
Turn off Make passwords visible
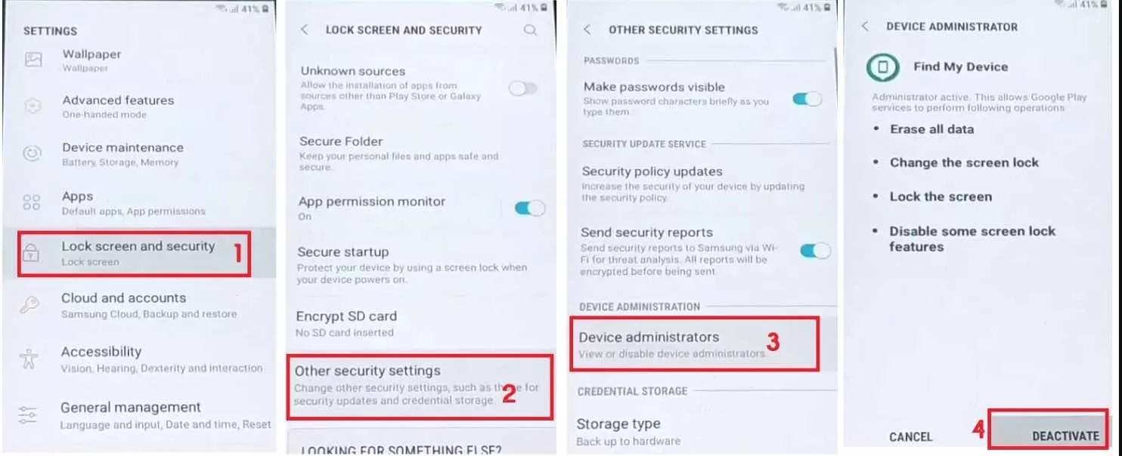click(807, 98)
